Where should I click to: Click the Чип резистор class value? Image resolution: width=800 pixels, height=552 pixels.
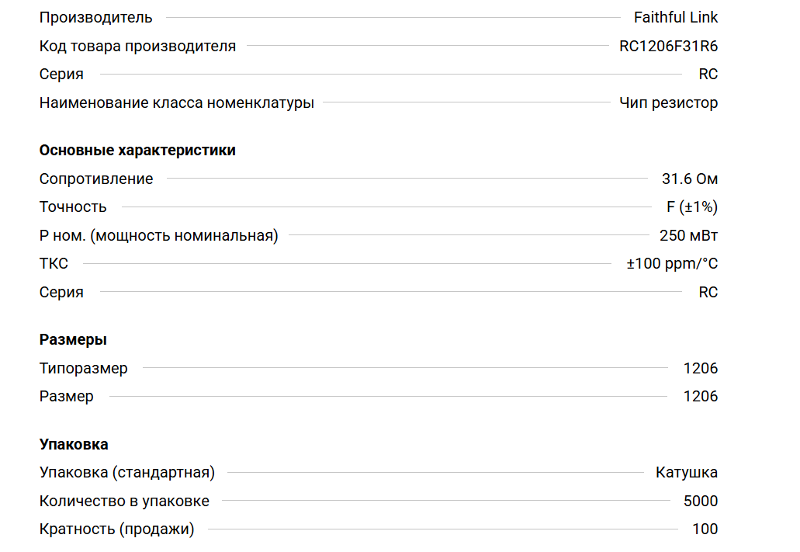pos(668,102)
